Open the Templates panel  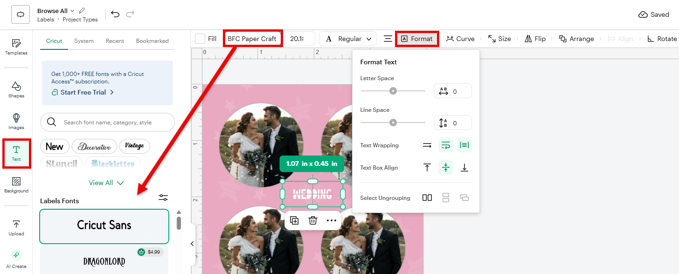point(16,47)
